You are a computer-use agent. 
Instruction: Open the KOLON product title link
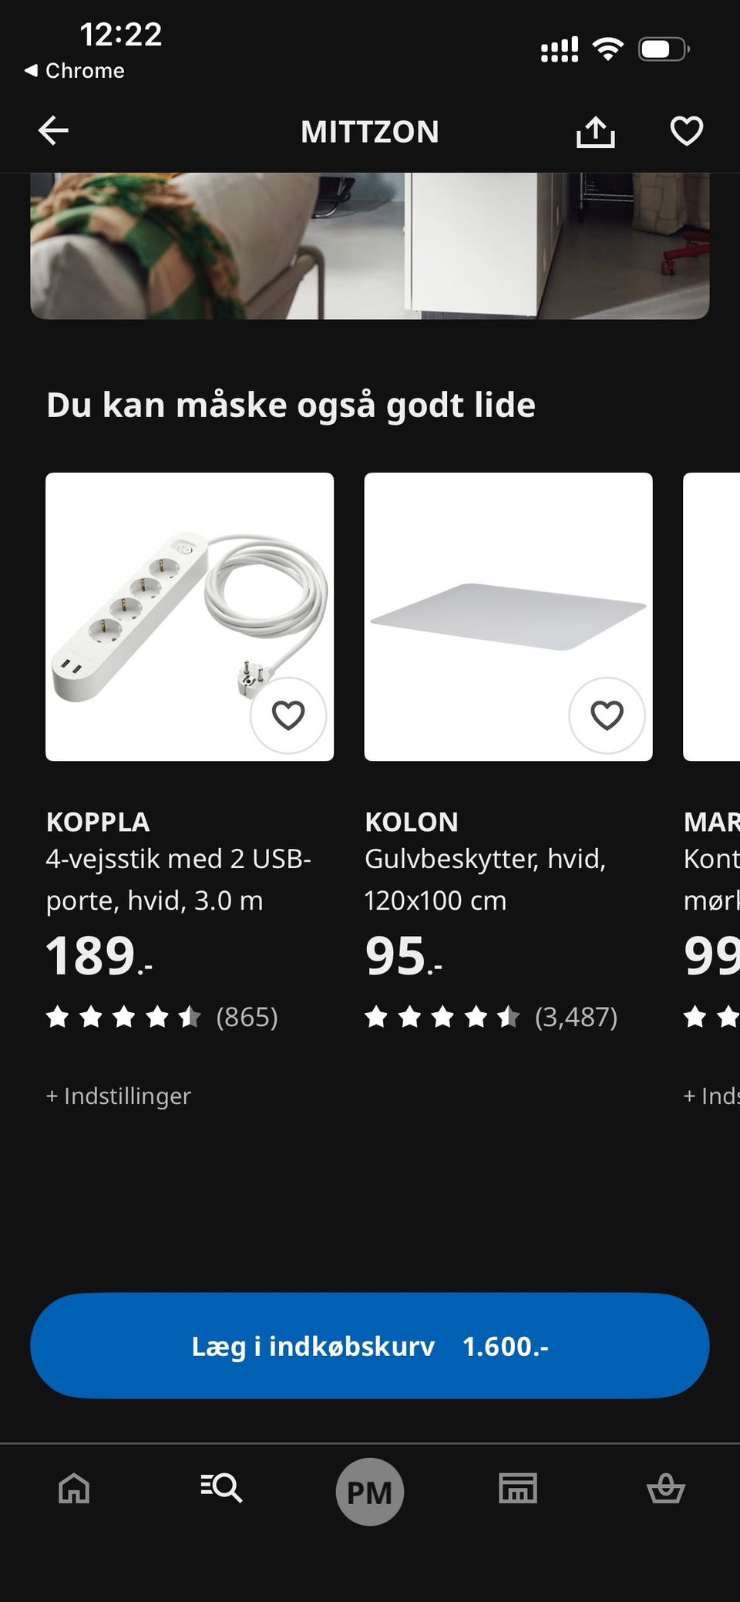(412, 822)
